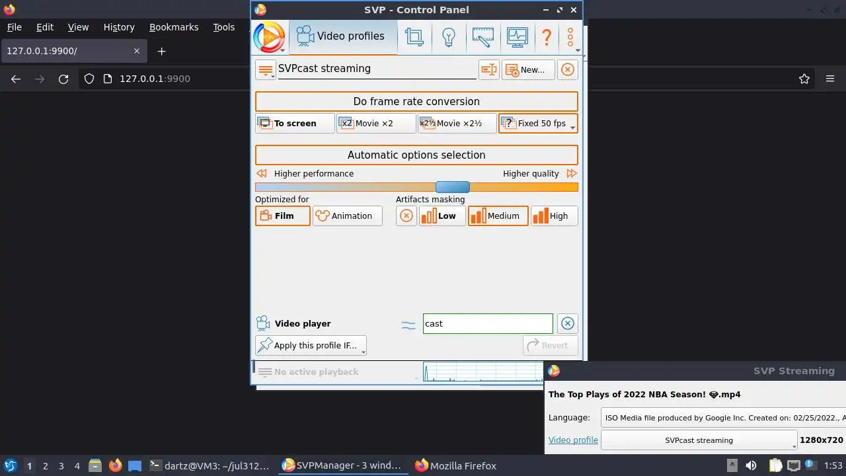The image size is (846, 476).
Task: Click the Video player camera icon
Action: [263, 323]
